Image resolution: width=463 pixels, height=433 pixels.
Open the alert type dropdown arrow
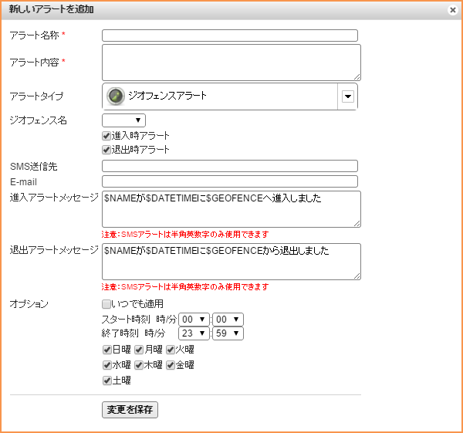(347, 96)
